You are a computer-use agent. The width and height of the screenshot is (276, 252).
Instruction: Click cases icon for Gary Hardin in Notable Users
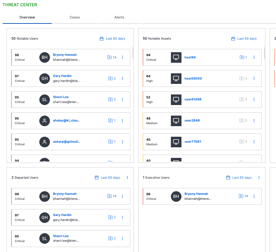(x=110, y=78)
